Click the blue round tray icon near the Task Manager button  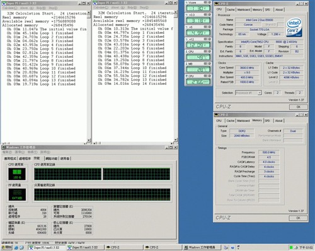click(x=232, y=248)
